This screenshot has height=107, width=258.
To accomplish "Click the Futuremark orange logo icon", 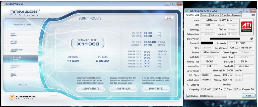I will (12, 97).
